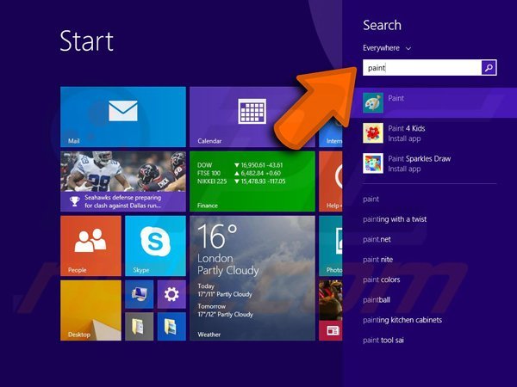Open the blue File Explorer folder tile
This screenshot has height=387, width=517.
click(x=171, y=327)
